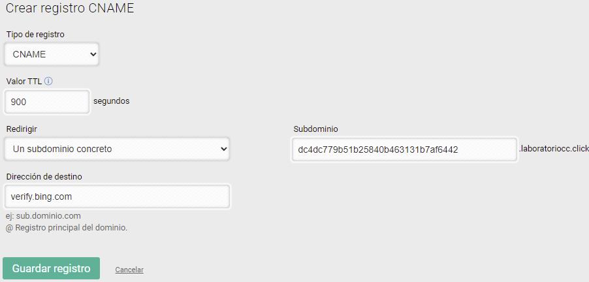The image size is (589, 282).
Task: Click into the Subdominio text field
Action: (x=405, y=149)
